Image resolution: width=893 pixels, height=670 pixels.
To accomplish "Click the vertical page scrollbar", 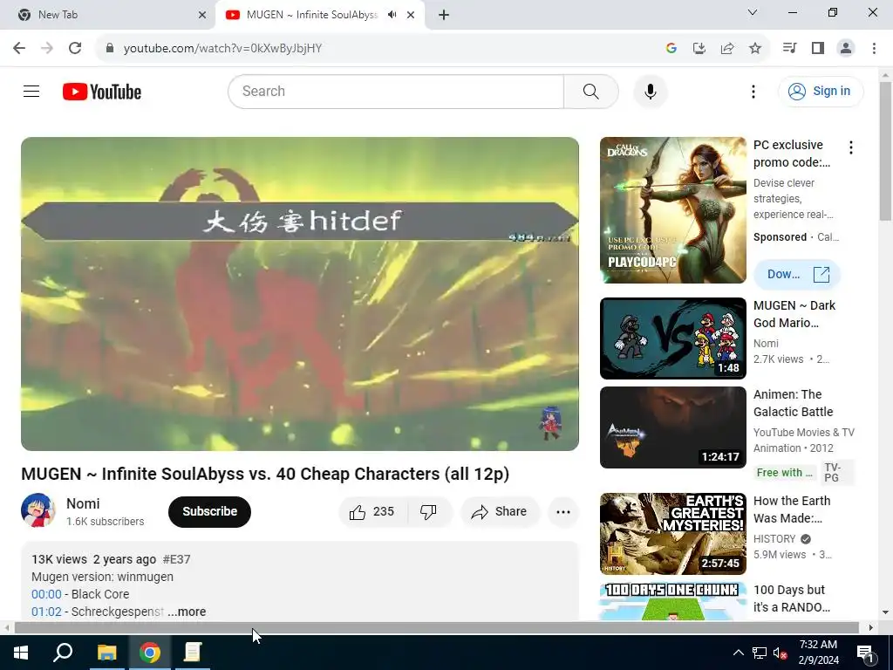I will click(x=885, y=150).
